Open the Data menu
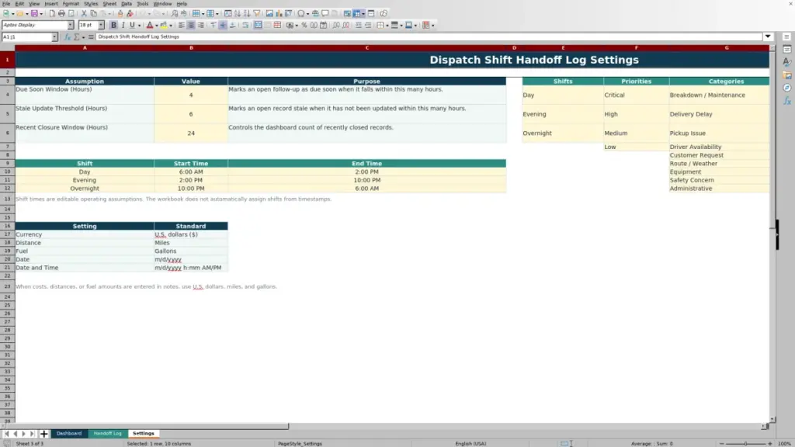This screenshot has width=795, height=447. [127, 4]
